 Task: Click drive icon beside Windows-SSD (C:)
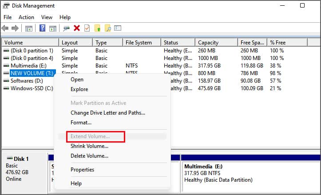coord(6,88)
